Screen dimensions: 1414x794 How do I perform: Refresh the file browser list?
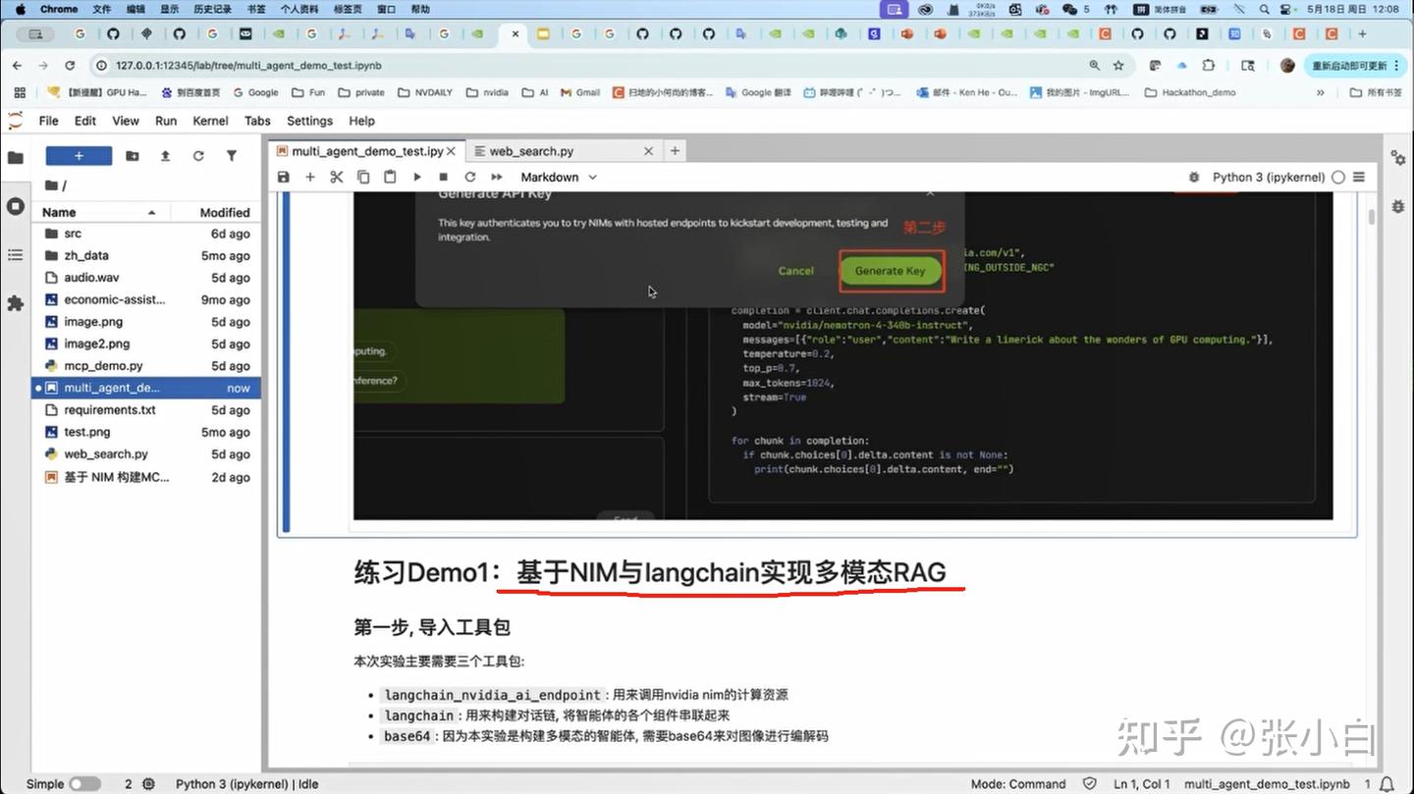tap(198, 156)
